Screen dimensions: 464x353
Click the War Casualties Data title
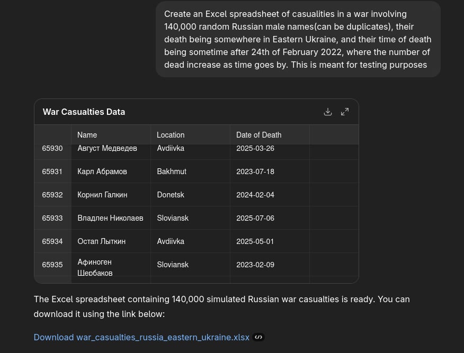(84, 112)
